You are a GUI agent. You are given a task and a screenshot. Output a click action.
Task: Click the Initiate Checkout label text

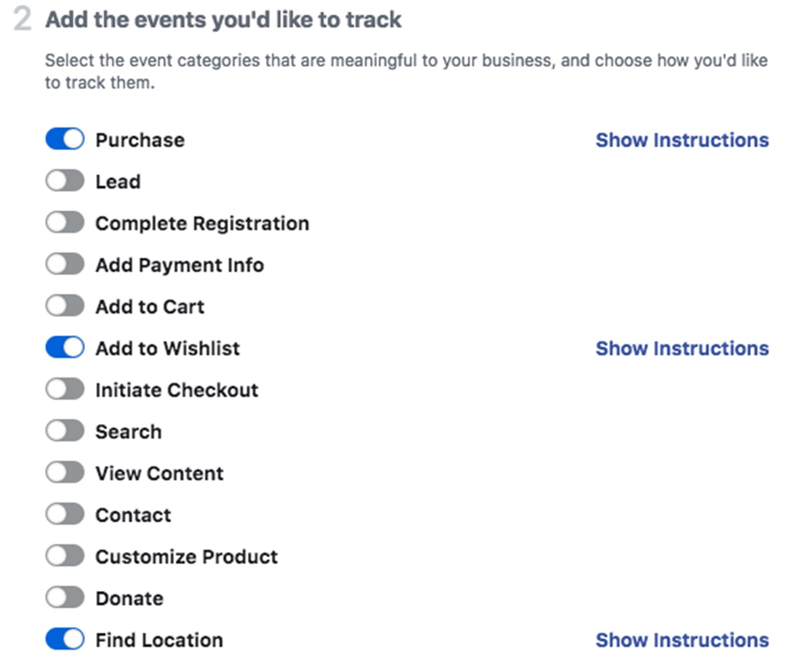[176, 390]
